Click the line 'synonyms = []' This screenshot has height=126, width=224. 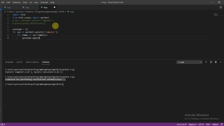[20, 29]
